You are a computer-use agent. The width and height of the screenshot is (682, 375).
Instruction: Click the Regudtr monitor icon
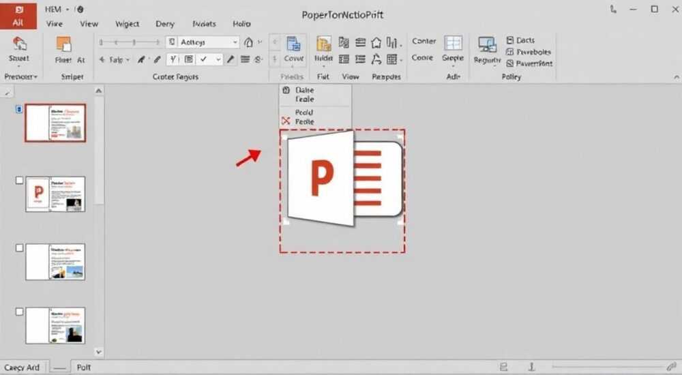(x=487, y=44)
